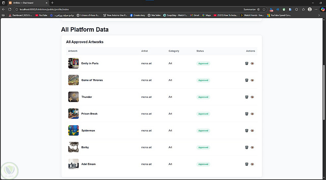Open the YouTube bookmark link
Viewport: 326px width, 180px height.
(41, 15)
